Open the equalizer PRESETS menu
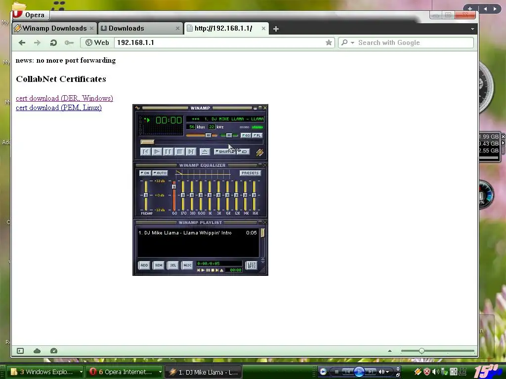Screen dimensions: 506x379 point(250,173)
